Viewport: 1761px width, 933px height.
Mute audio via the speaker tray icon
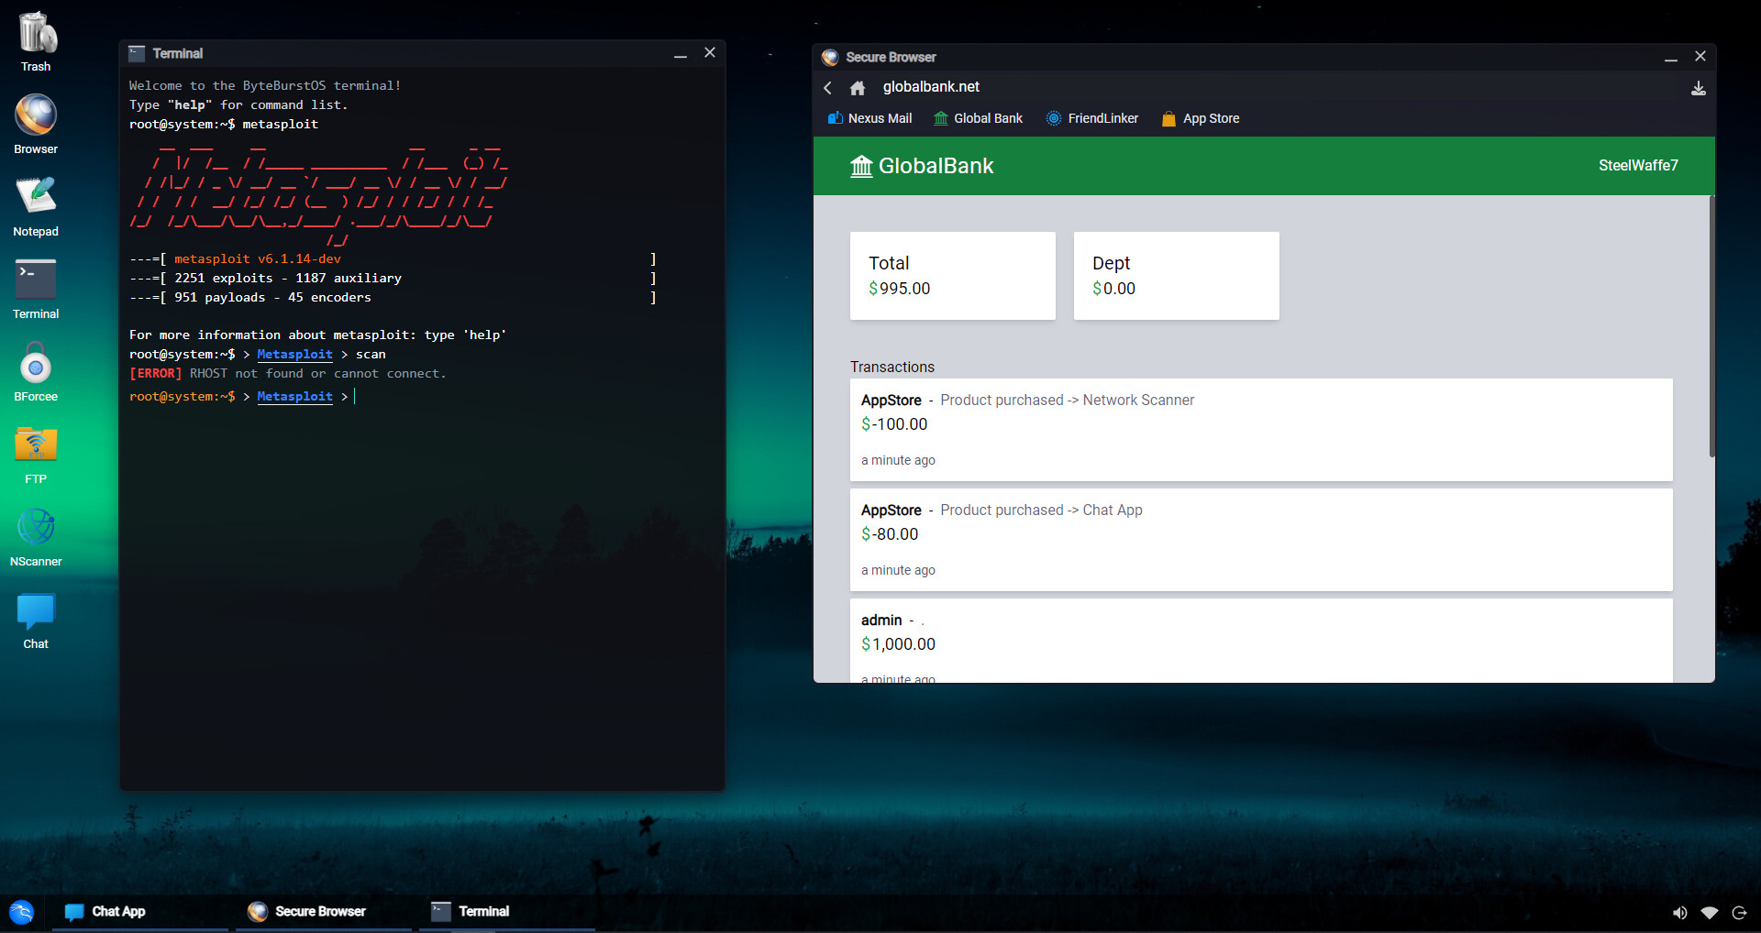pyautogui.click(x=1679, y=912)
